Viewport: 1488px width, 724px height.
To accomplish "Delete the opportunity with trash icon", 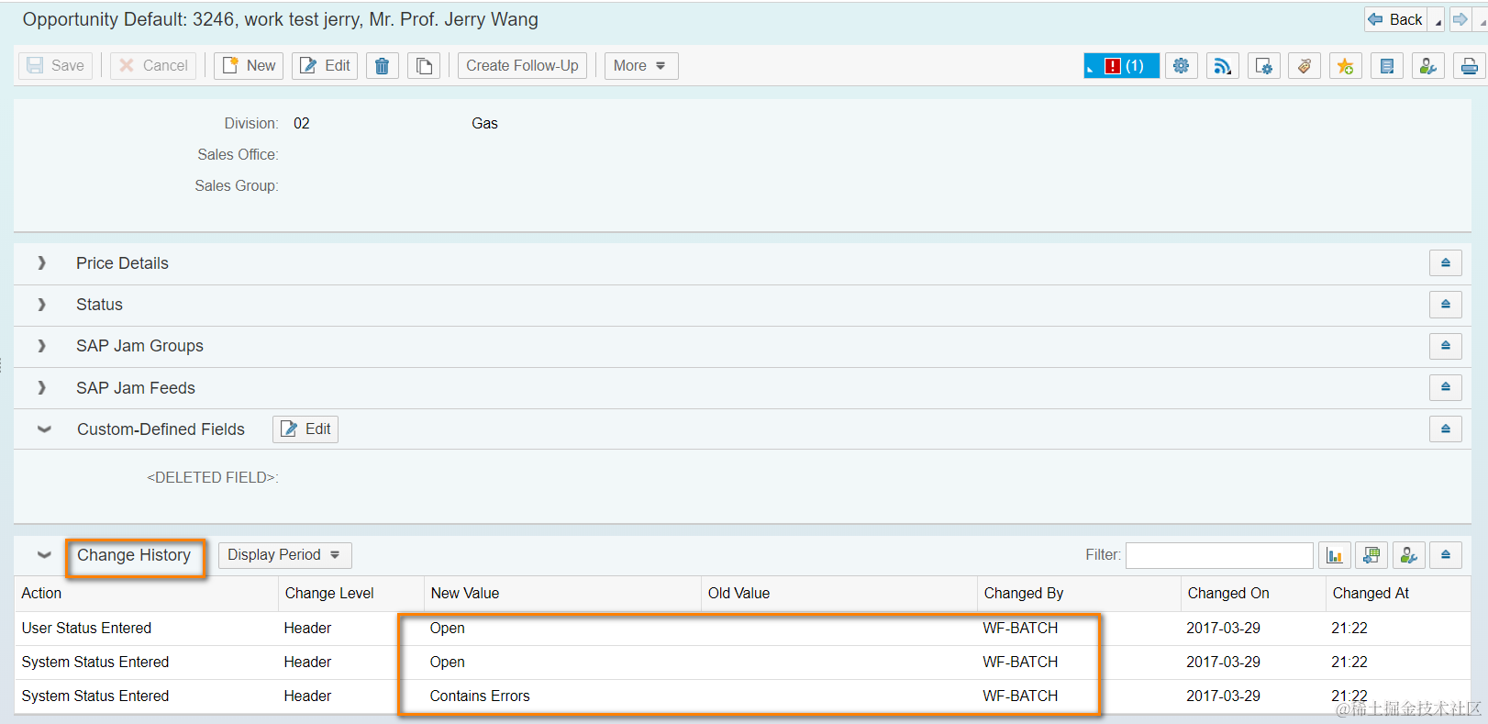I will click(383, 66).
